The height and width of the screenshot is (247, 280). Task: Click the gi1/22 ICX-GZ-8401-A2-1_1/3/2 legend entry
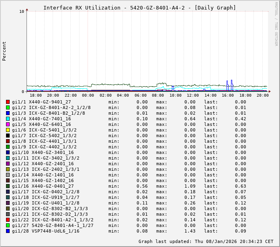click(x=53, y=220)
